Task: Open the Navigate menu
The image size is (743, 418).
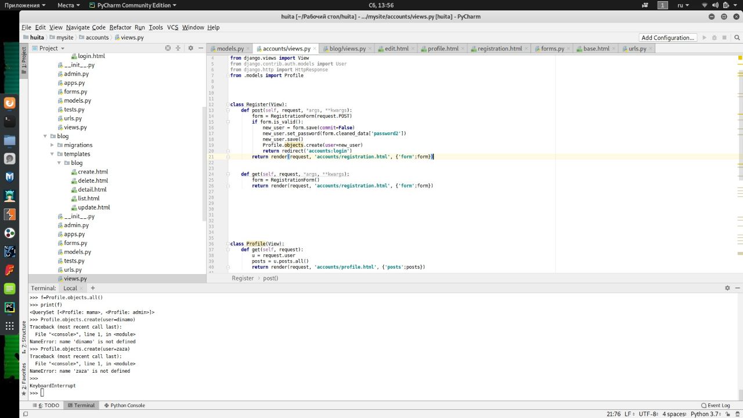Action: (78, 27)
